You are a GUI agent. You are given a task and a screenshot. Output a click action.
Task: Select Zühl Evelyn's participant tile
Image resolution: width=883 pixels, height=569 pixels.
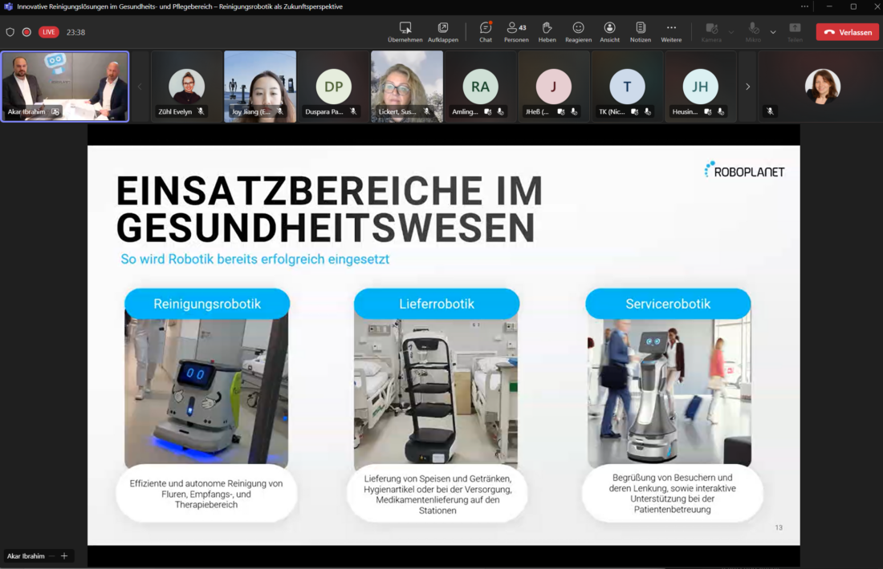coord(186,86)
